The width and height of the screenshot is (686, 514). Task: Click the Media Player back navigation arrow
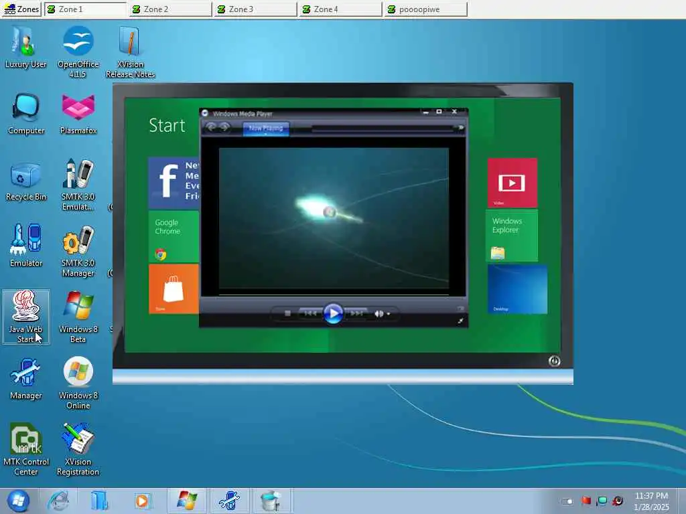click(211, 127)
